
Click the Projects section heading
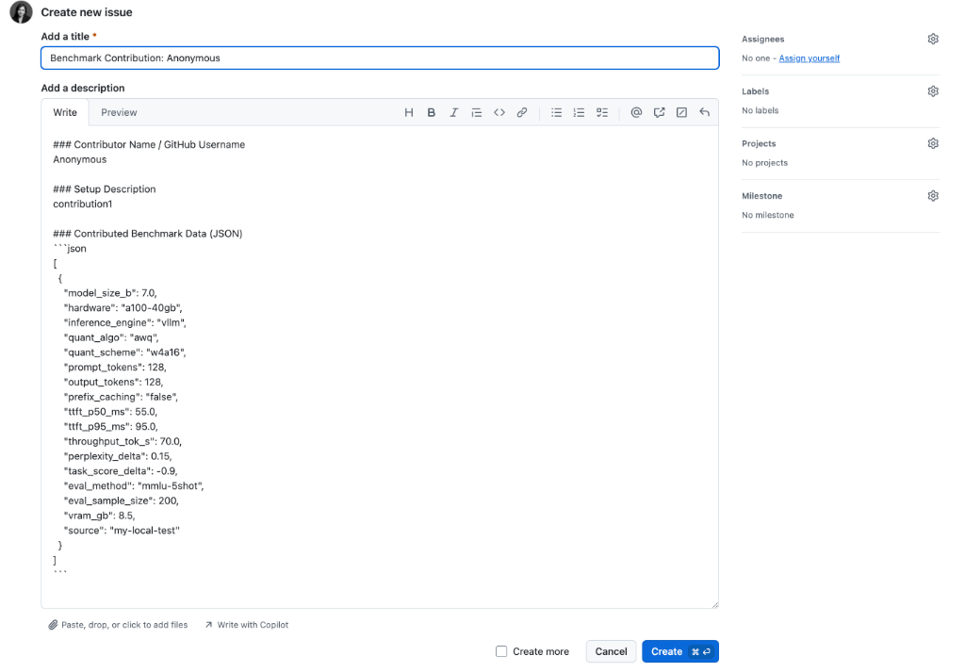click(x=759, y=143)
